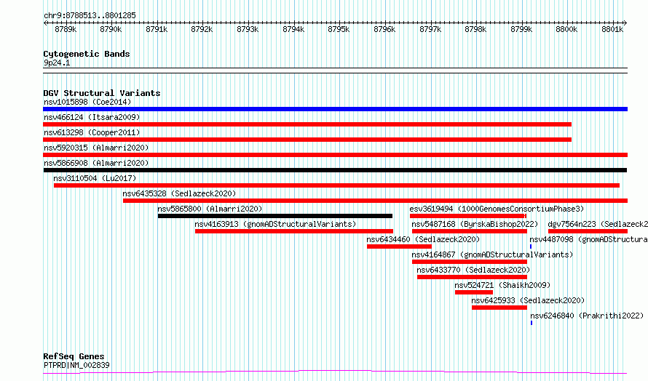Click the 8789k ruler tick label
The width and height of the screenshot is (648, 381).
point(66,29)
